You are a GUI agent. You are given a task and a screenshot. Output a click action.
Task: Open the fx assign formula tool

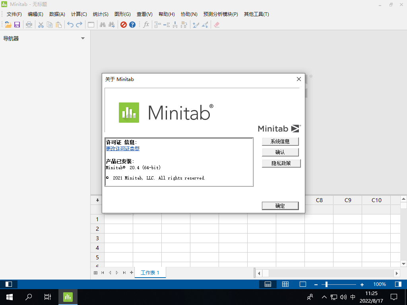(x=146, y=25)
